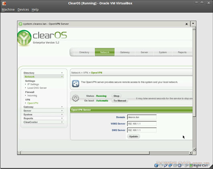This screenshot has height=169, width=213.
Task: Click the USB devices icon in the VirtualBox status bar
Action: (x=165, y=165)
